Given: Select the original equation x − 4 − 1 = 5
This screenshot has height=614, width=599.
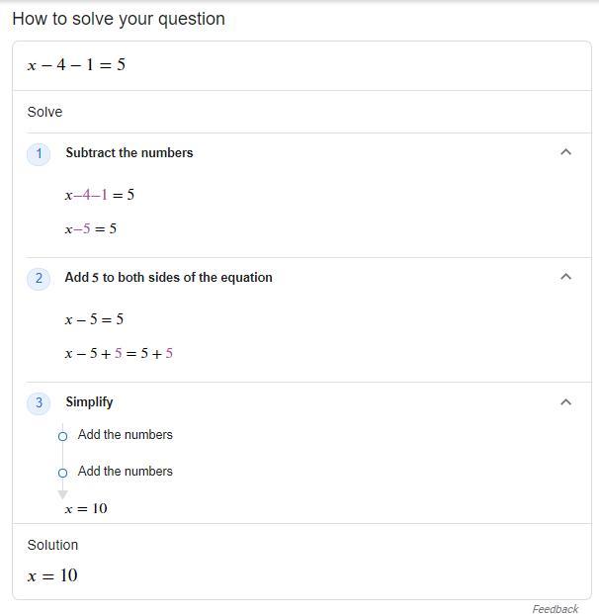Looking at the screenshot, I should [x=76, y=65].
